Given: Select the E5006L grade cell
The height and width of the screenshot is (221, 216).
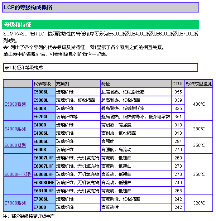Looking at the screenshot, I should pos(44,92).
